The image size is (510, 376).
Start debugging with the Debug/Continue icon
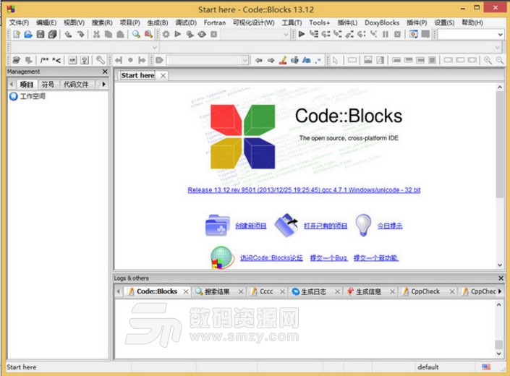pyautogui.click(x=302, y=34)
